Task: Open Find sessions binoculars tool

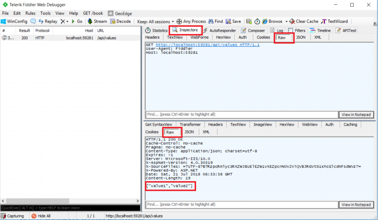Action: [216, 21]
